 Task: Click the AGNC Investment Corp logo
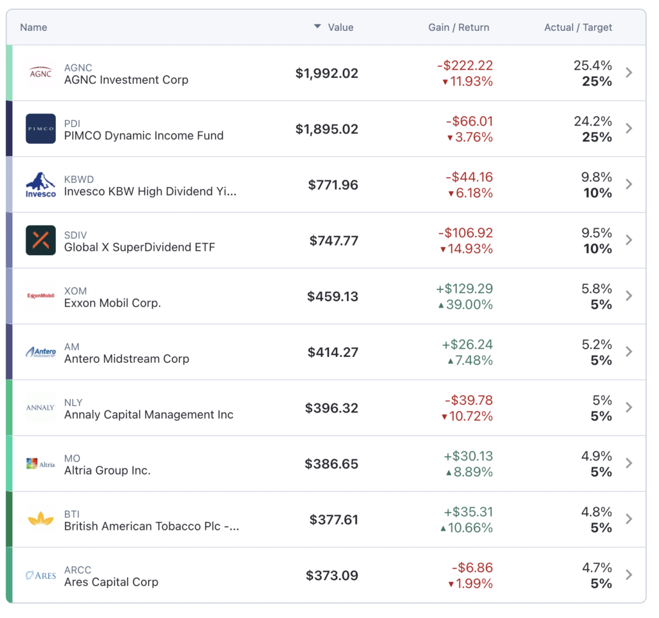[x=41, y=73]
